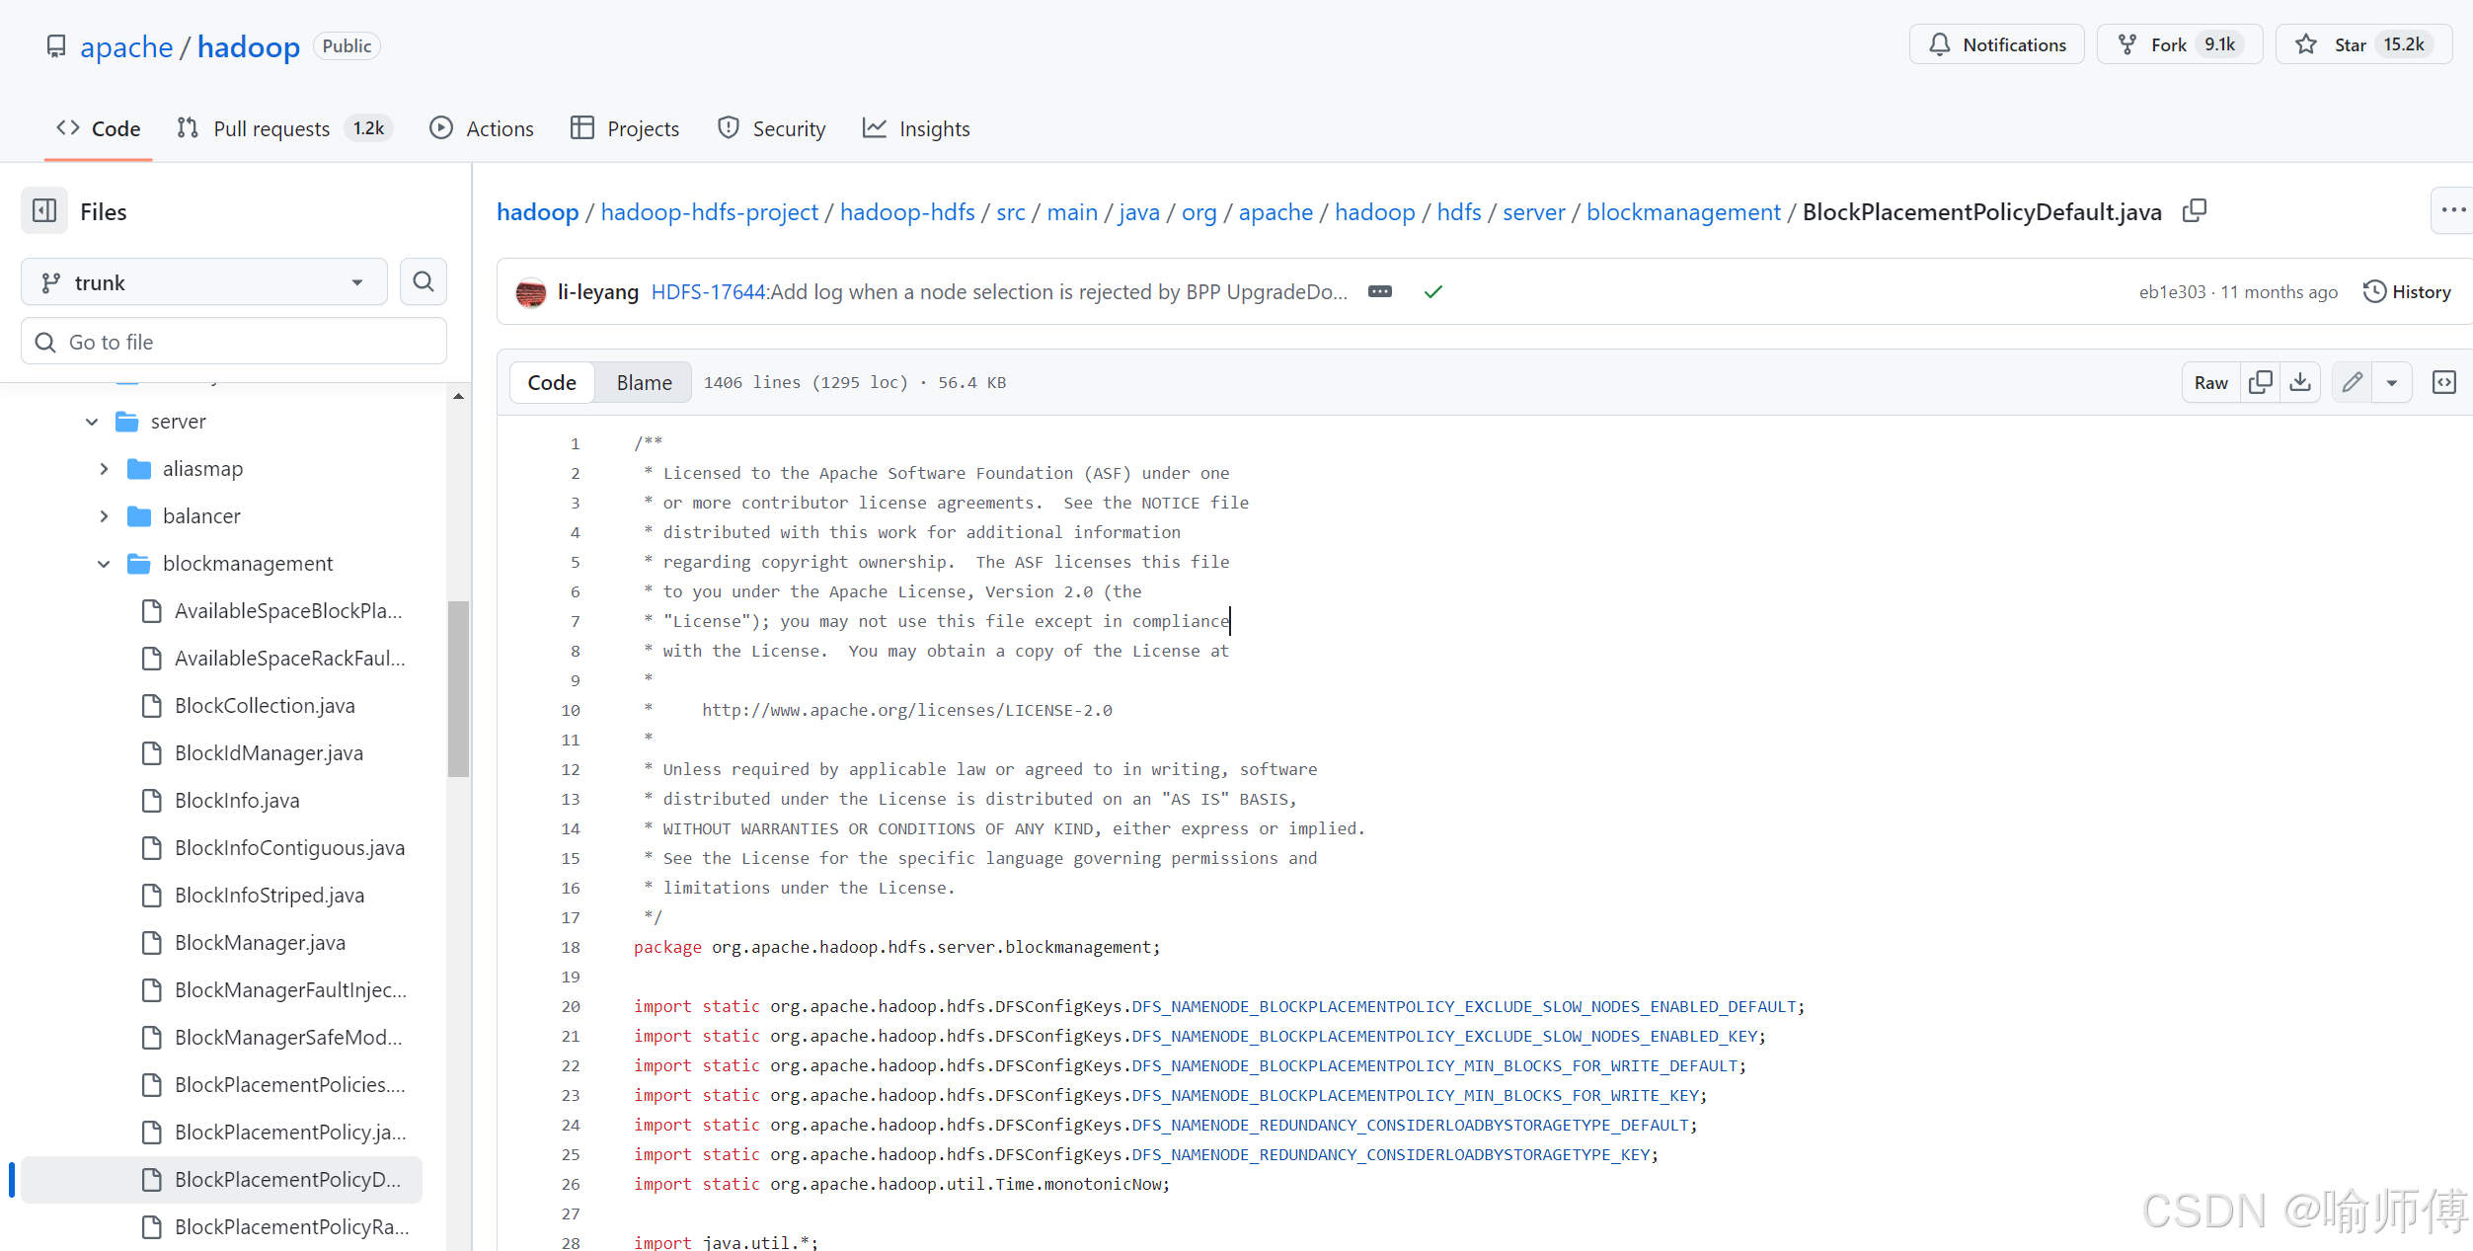Open commit eb1e303 link
The height and width of the screenshot is (1251, 2473).
(2172, 291)
